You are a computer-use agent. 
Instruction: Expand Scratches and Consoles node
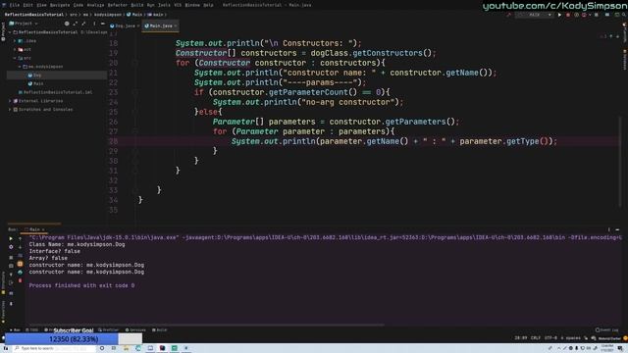coord(10,109)
